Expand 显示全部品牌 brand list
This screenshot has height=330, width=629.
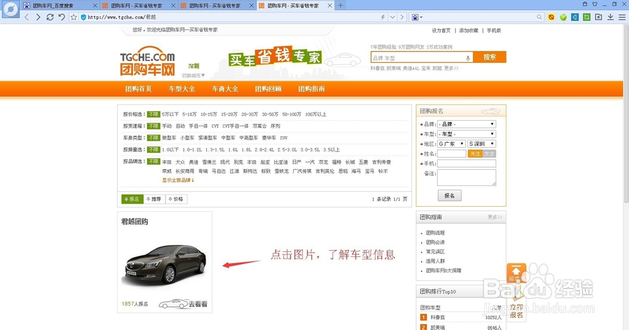[178, 180]
